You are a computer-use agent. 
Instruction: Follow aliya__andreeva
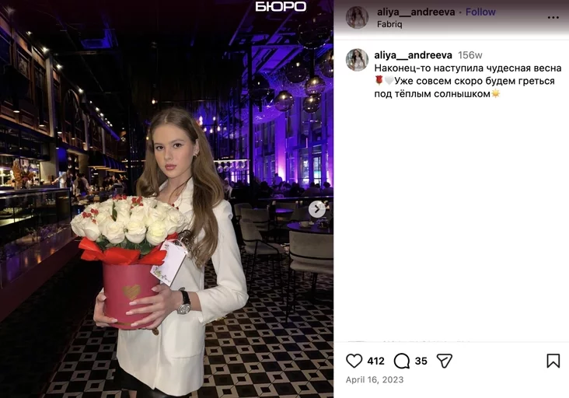[x=480, y=12]
